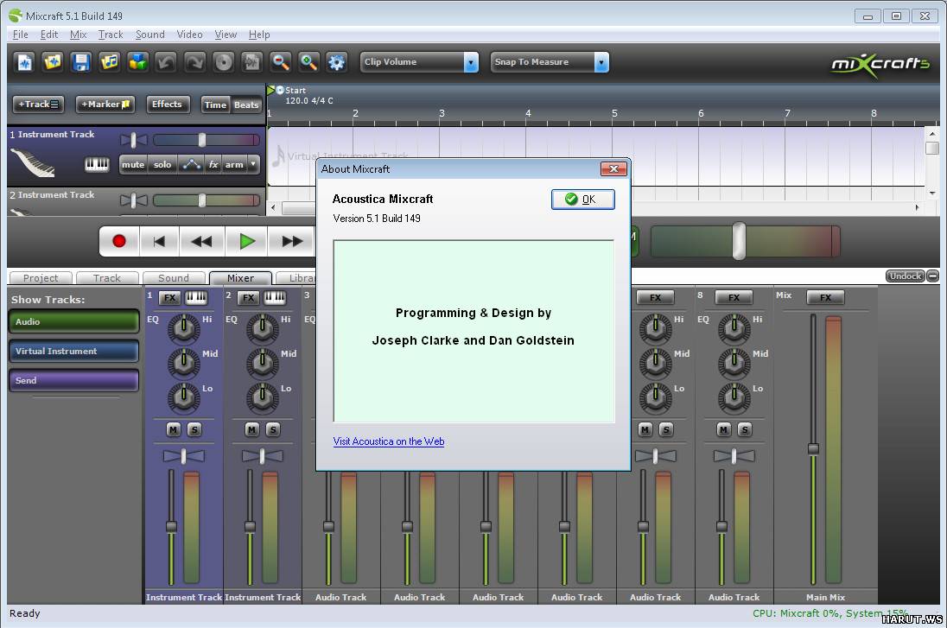Image resolution: width=947 pixels, height=628 pixels.
Task: Open the +Track add menu
Action: coord(38,105)
